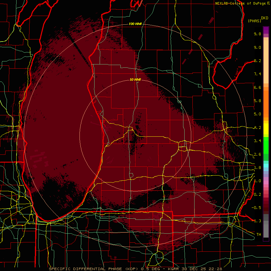The height and width of the screenshot is (271, 271).
Task: Click the 3.4 legend value
Action: pyautogui.click(x=257, y=141)
